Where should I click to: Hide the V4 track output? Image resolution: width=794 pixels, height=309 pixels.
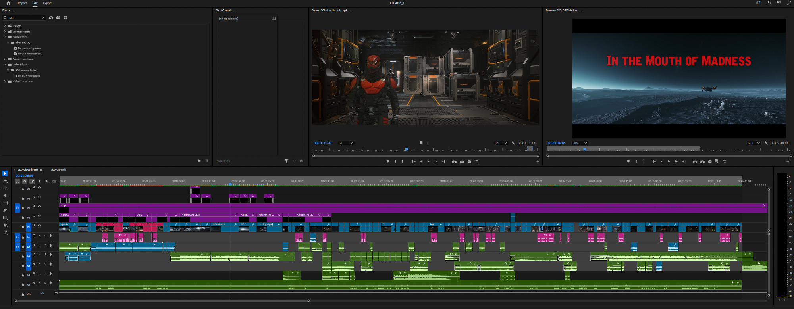point(39,197)
